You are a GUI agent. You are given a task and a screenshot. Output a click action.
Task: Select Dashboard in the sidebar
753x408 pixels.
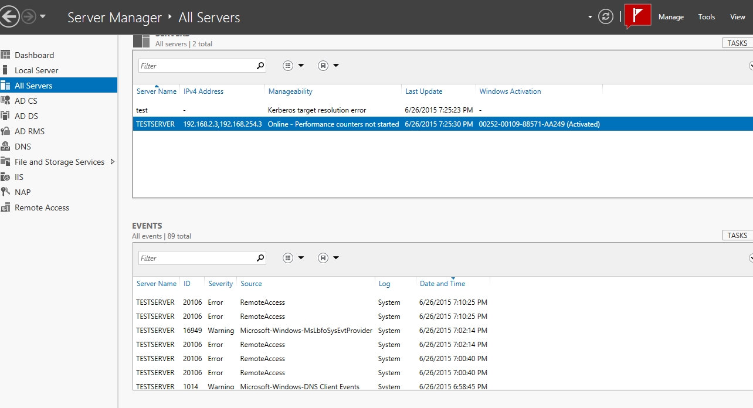tap(34, 55)
